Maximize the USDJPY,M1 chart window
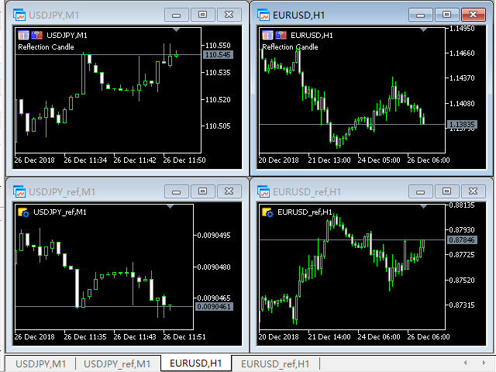Viewport: 496px width, 372px height. [203, 15]
